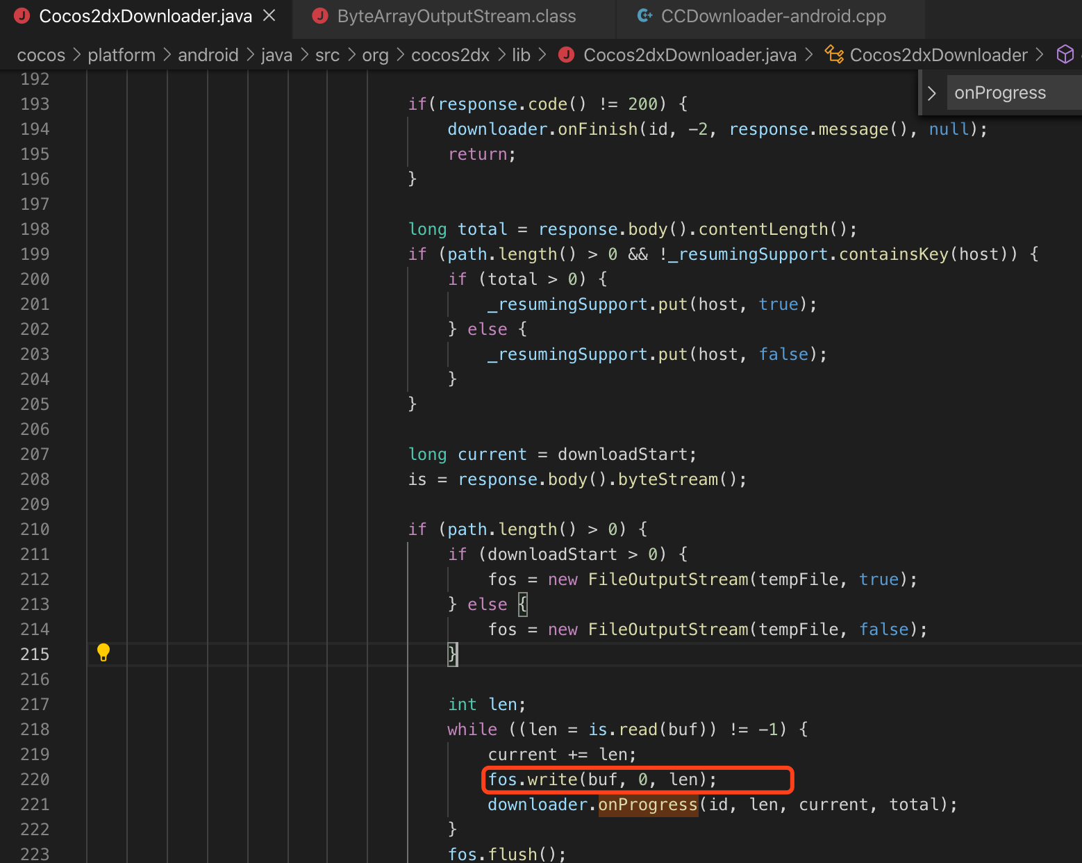Viewport: 1082px width, 863px height.
Task: Click the lightbulb quick-fix icon
Action: [103, 652]
